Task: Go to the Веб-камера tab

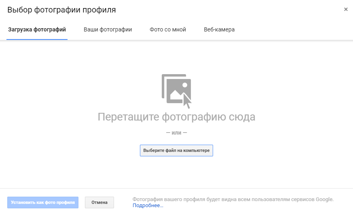Action: (x=219, y=29)
